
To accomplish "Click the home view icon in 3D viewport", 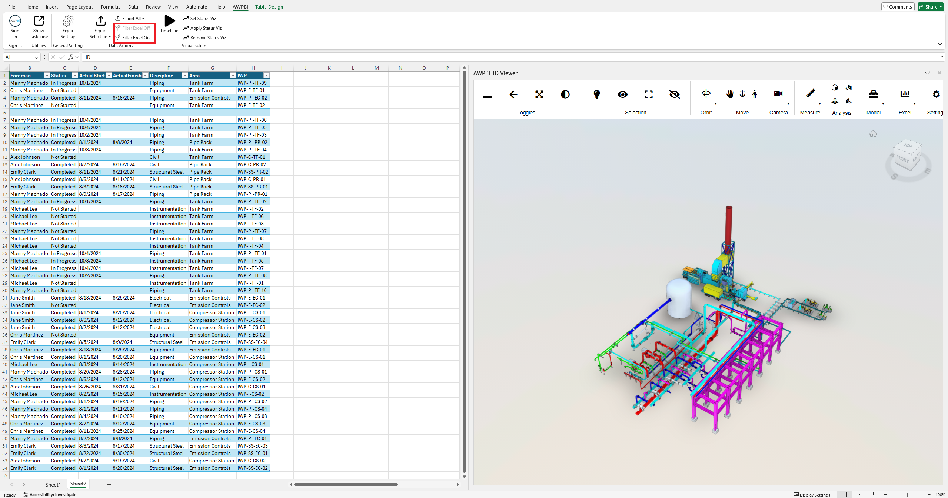I will [x=873, y=134].
